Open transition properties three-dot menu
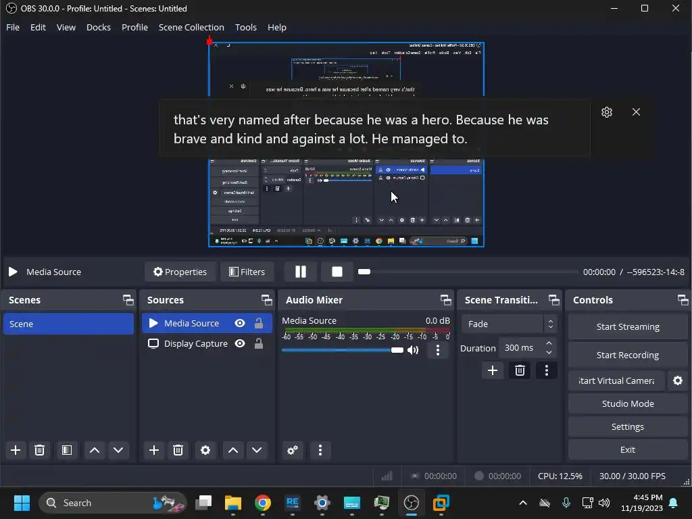This screenshot has width=692, height=519. click(546, 370)
